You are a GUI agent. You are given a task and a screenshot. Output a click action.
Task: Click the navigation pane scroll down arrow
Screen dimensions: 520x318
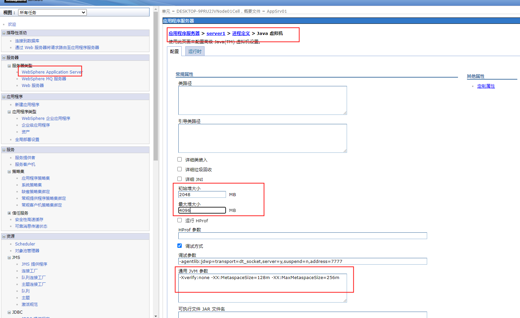[x=156, y=316]
